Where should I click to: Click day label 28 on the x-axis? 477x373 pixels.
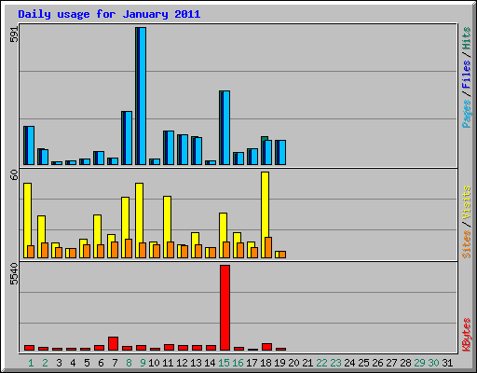coord(405,363)
